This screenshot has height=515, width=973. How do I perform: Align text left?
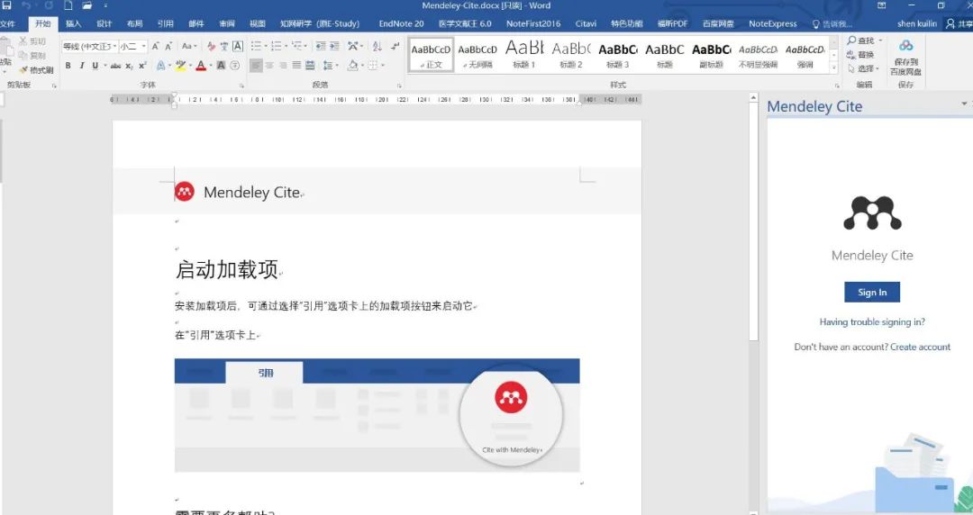[256, 66]
